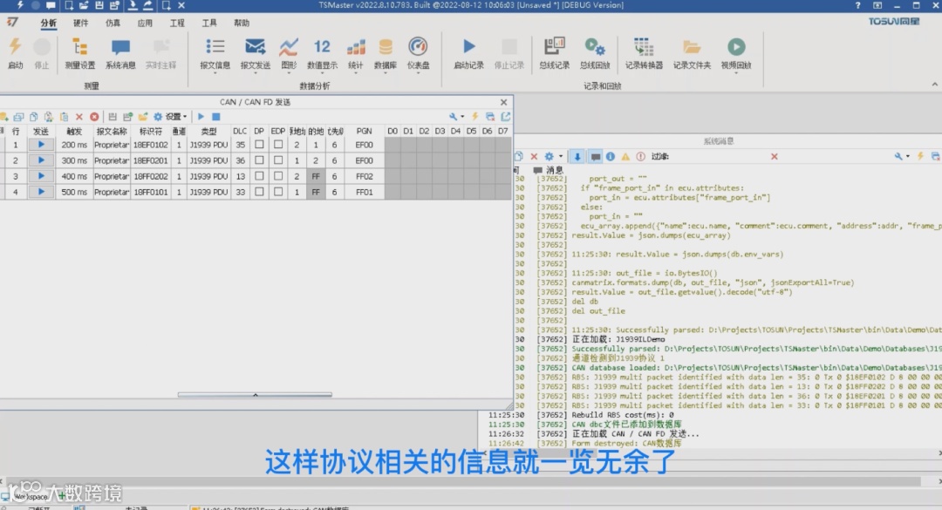Open wrench dropdown in system messages toolbar
This screenshot has width=942, height=510.
tap(900, 156)
